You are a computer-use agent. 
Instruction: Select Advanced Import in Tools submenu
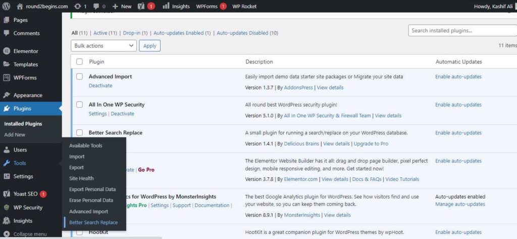[x=89, y=211]
